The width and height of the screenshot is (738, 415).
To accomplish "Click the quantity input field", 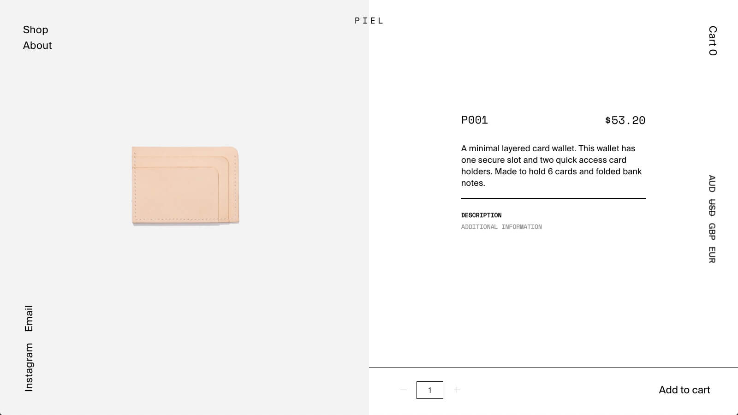I will 430,390.
